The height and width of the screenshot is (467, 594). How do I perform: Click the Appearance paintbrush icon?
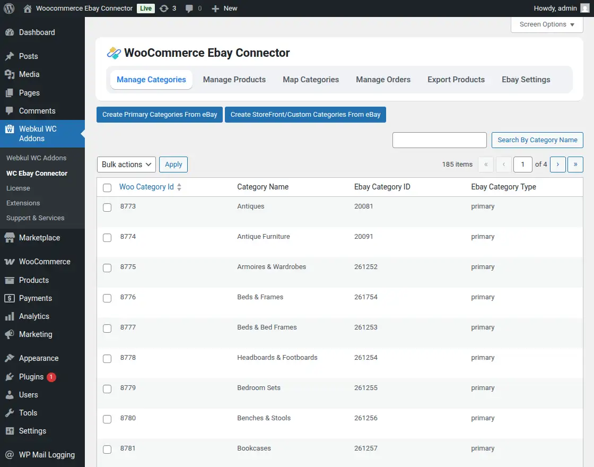[x=10, y=358]
